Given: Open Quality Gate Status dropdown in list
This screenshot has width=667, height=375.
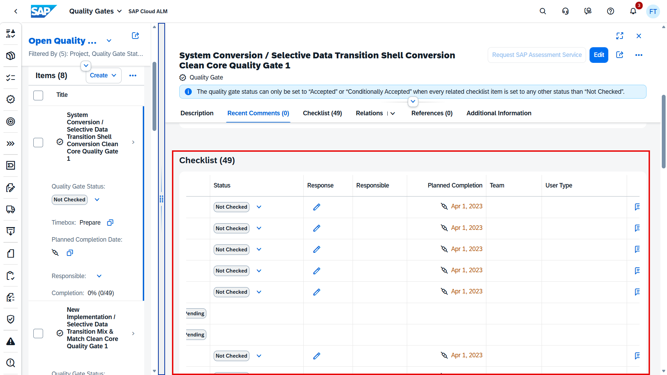Looking at the screenshot, I should [x=97, y=200].
